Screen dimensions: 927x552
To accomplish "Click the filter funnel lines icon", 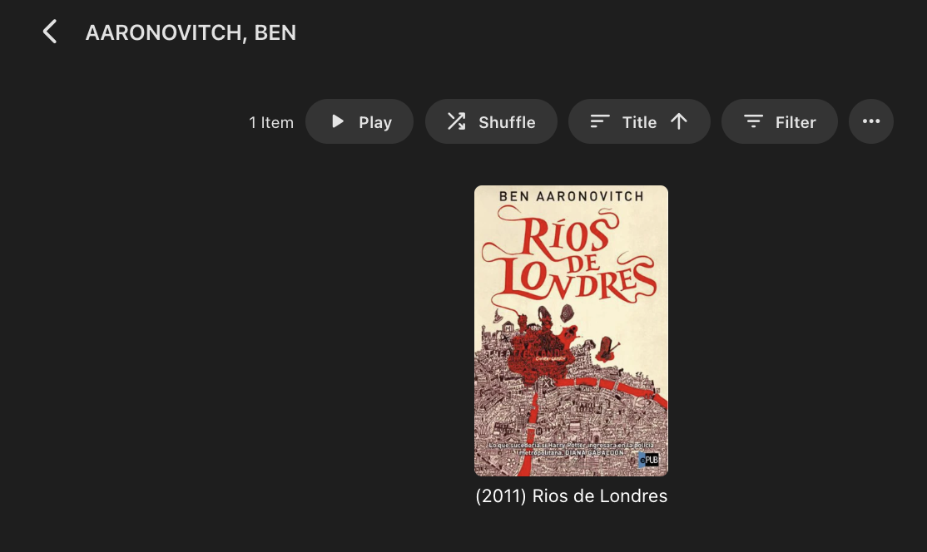I will pyautogui.click(x=753, y=121).
